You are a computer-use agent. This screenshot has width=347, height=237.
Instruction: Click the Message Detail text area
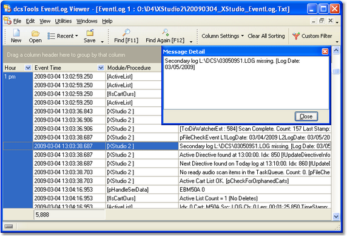[x=246, y=83]
